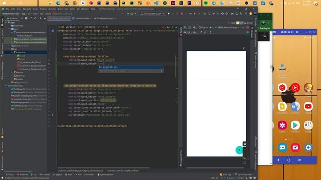The height and width of the screenshot is (180, 321).
Task: Run the app with green play button
Action: [169, 14]
